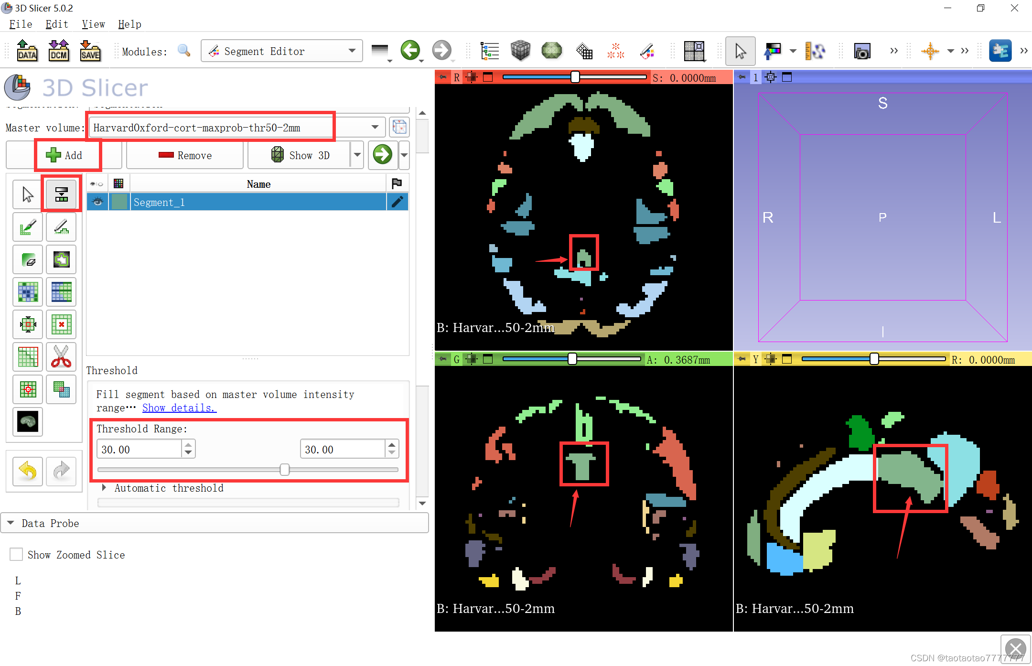Enable the Show Zoomed Slice checkbox
This screenshot has height=666, width=1032.
coord(16,554)
